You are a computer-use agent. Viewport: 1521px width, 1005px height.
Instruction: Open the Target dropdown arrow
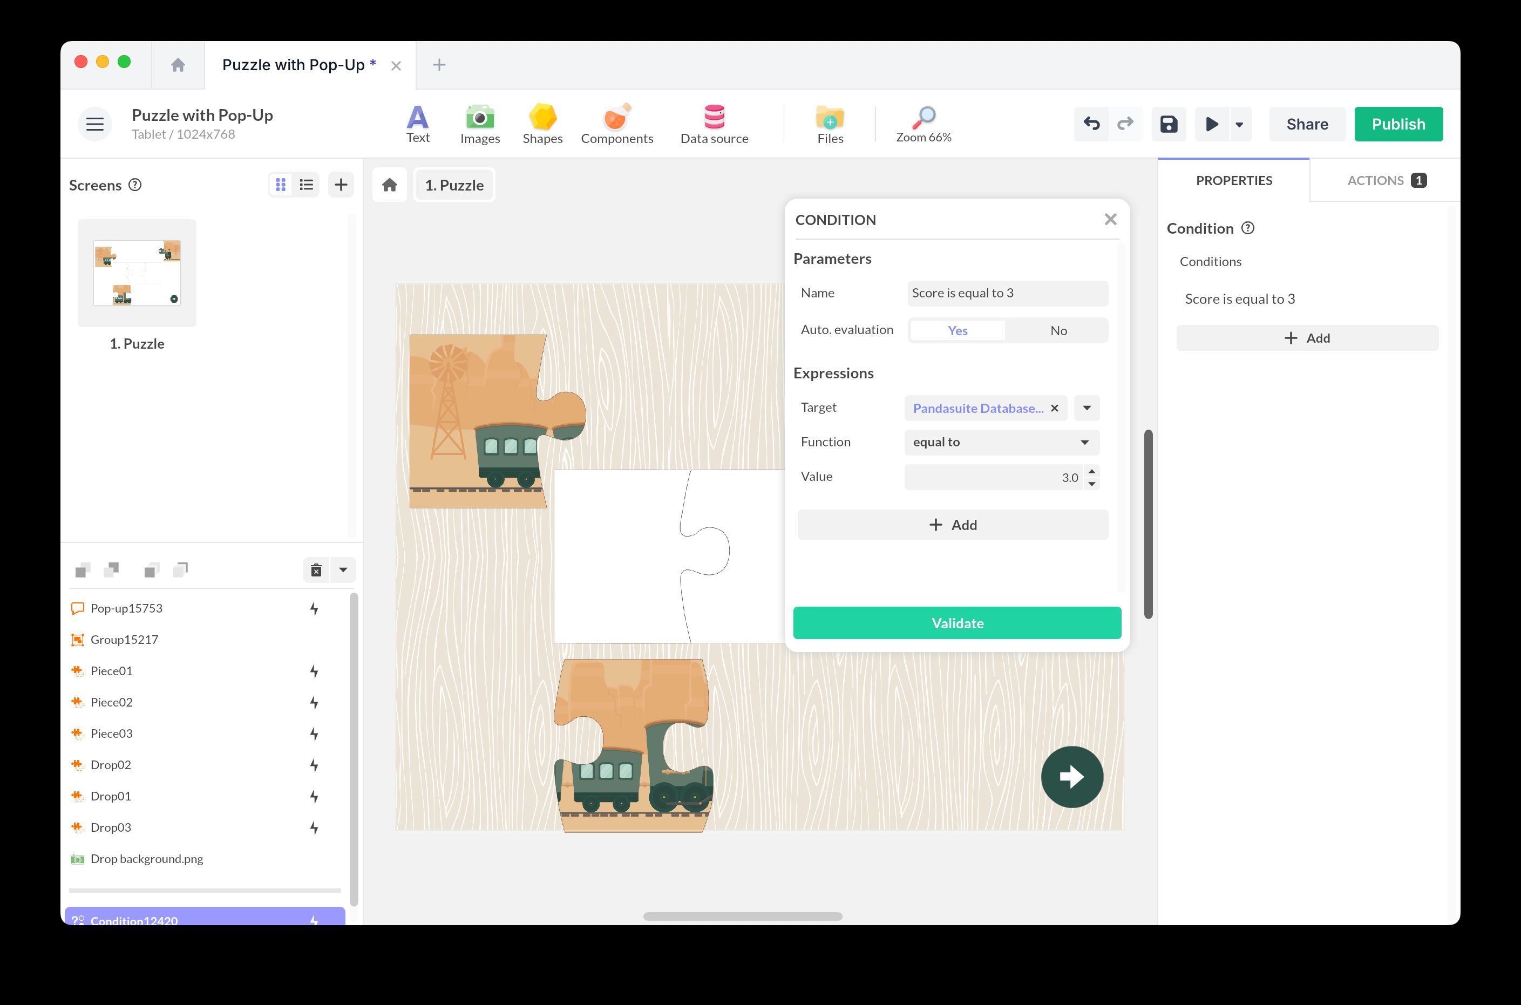(1087, 408)
